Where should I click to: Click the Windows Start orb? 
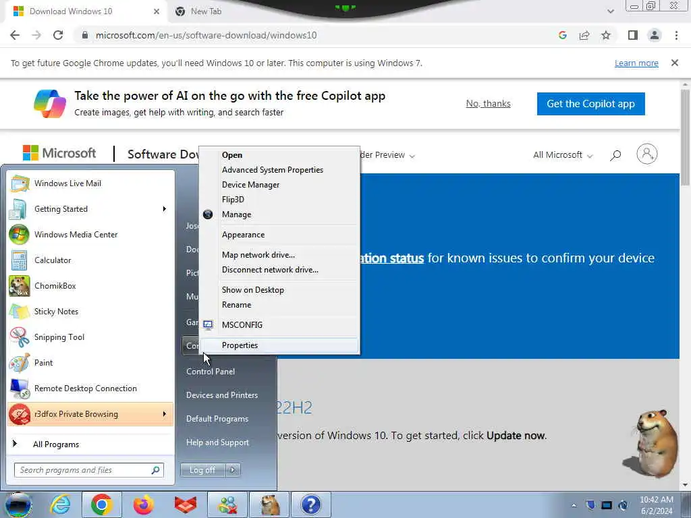(x=18, y=505)
